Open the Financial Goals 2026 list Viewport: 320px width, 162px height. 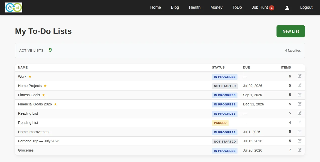[35, 104]
